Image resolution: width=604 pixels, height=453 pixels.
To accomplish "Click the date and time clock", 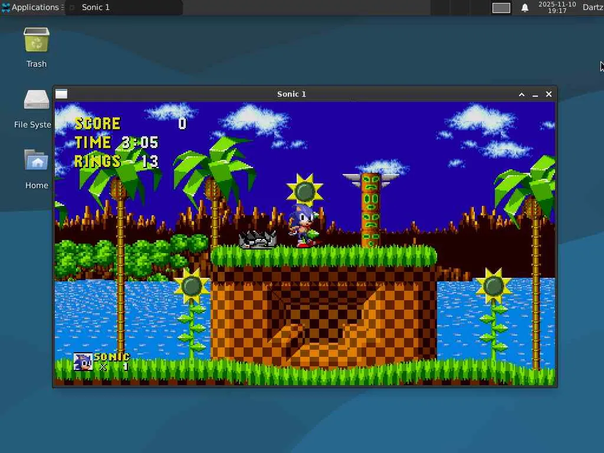I will pos(557,7).
